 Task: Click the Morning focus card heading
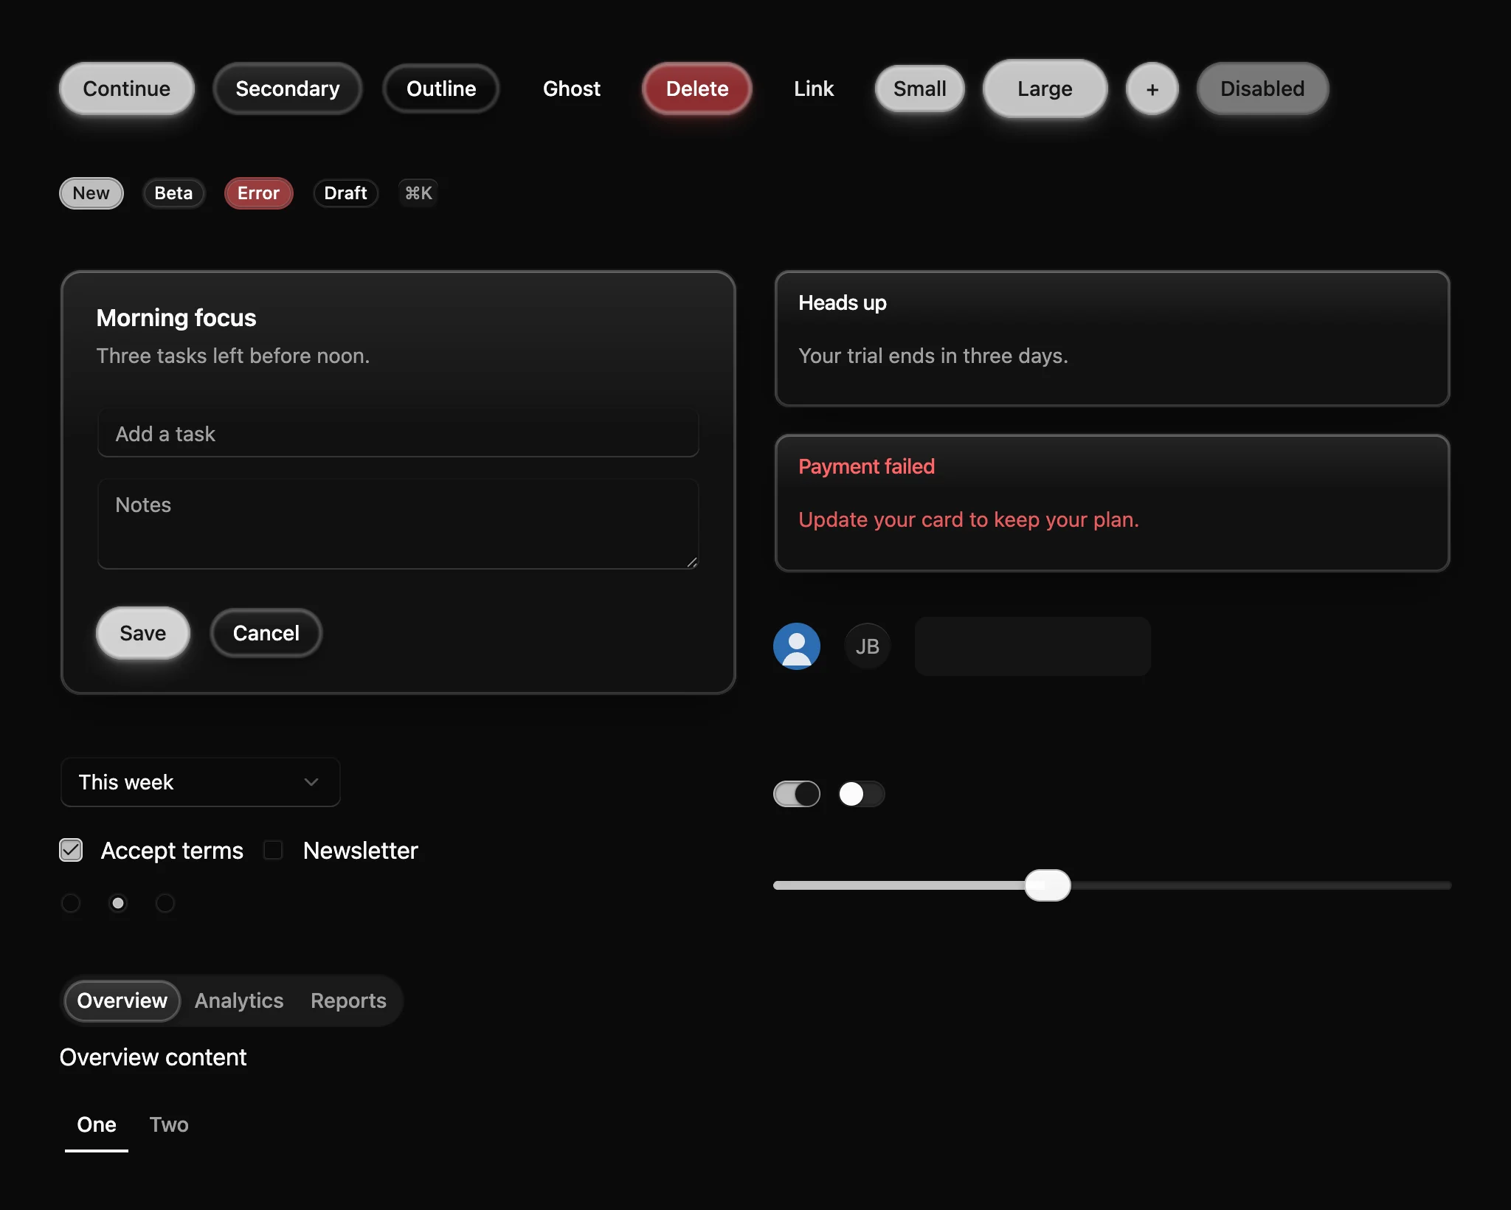point(176,318)
